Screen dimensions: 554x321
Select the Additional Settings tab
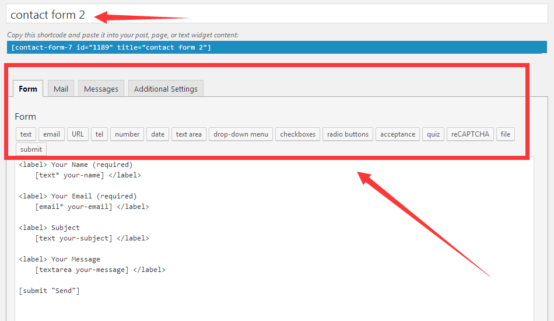[x=166, y=89]
